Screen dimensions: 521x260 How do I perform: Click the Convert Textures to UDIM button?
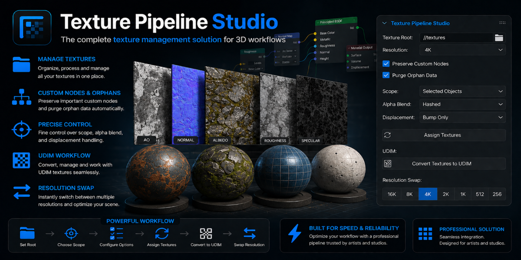tap(444, 164)
